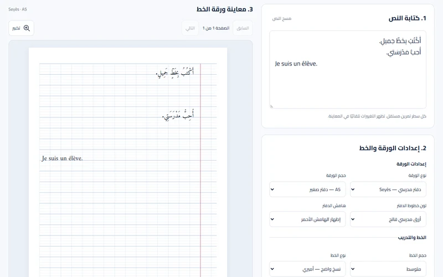The height and width of the screenshot is (277, 443).
Task: Click the preview line أكتب بخط جميل
Action: coord(175,72)
